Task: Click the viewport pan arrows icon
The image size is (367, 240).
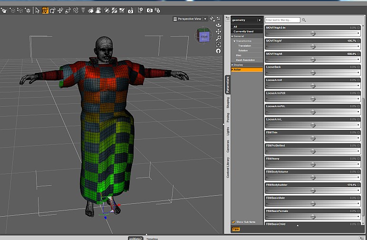Action: click(218, 31)
